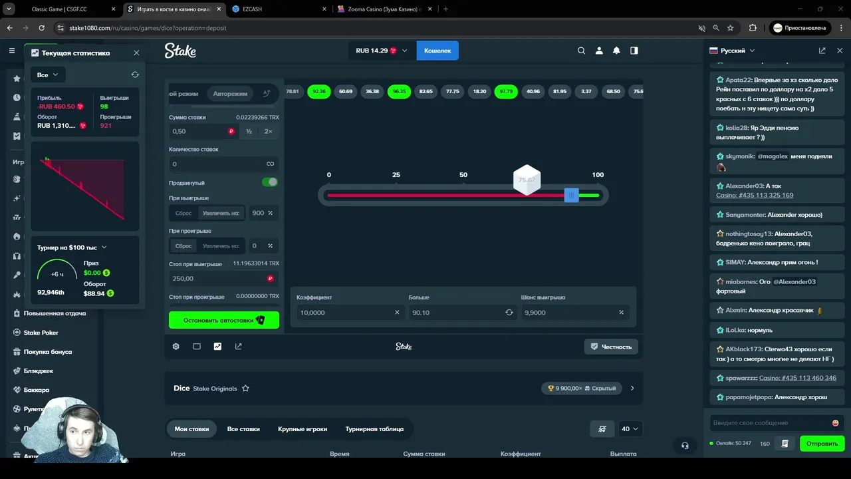Select Сброс under При проигрыше
This screenshot has width=851, height=479.
(183, 246)
